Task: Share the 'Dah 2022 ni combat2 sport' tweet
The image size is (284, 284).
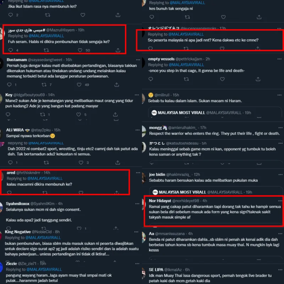Action: [x=118, y=163]
